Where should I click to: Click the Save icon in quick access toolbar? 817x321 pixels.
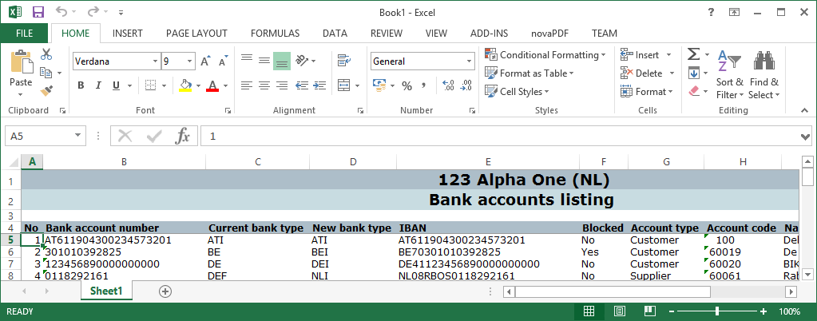coord(38,12)
